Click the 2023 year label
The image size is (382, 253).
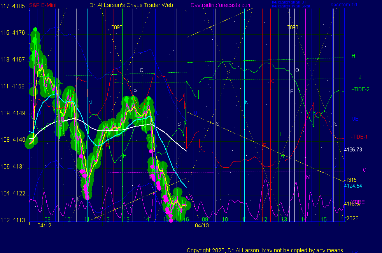(x=352, y=218)
